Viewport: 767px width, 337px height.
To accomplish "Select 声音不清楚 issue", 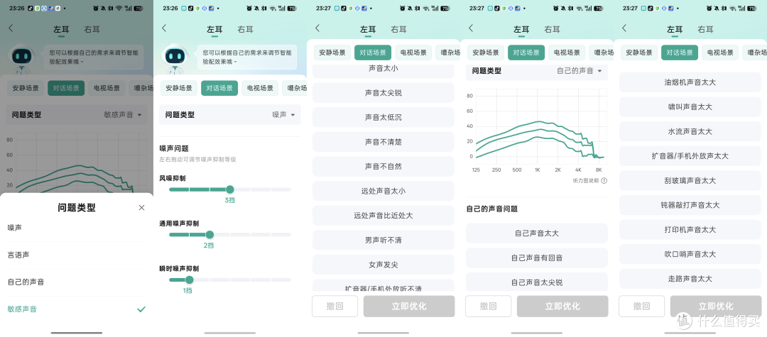I will click(383, 142).
